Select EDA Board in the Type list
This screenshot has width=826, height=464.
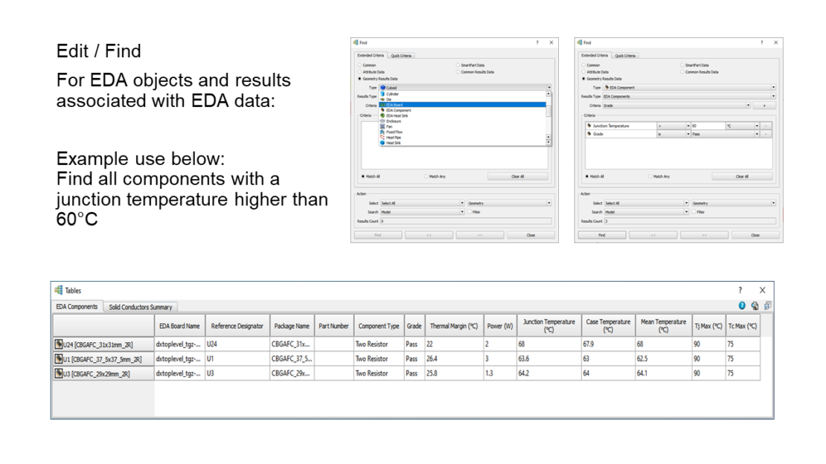pyautogui.click(x=394, y=105)
